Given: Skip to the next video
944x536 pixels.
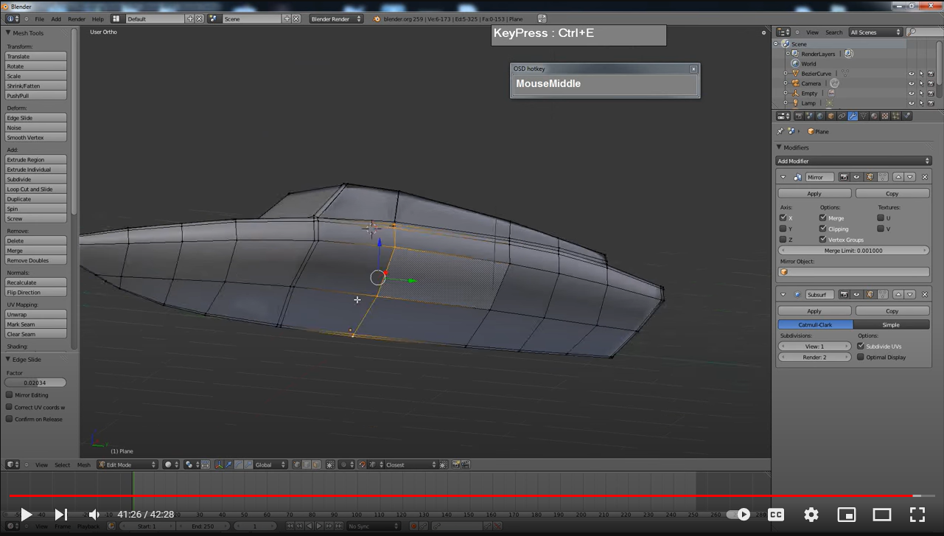Looking at the screenshot, I should [61, 515].
